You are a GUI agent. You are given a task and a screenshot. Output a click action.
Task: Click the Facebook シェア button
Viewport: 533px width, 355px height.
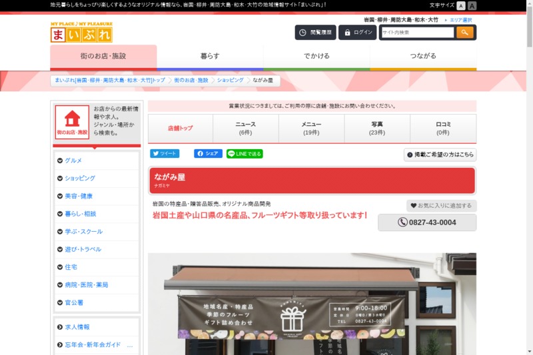tap(208, 153)
